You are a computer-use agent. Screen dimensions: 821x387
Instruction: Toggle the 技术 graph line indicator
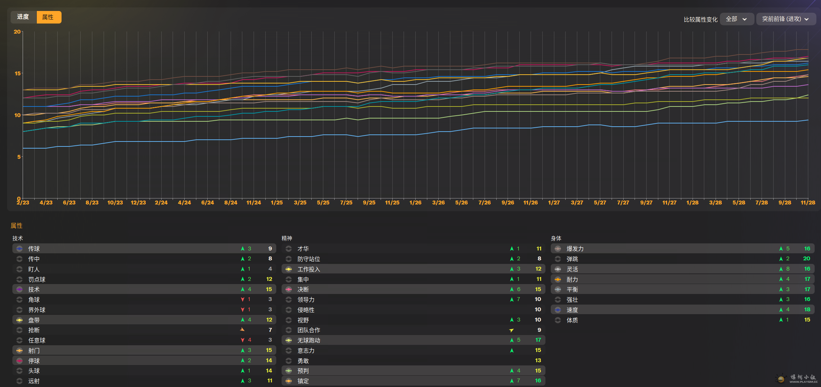pos(19,289)
